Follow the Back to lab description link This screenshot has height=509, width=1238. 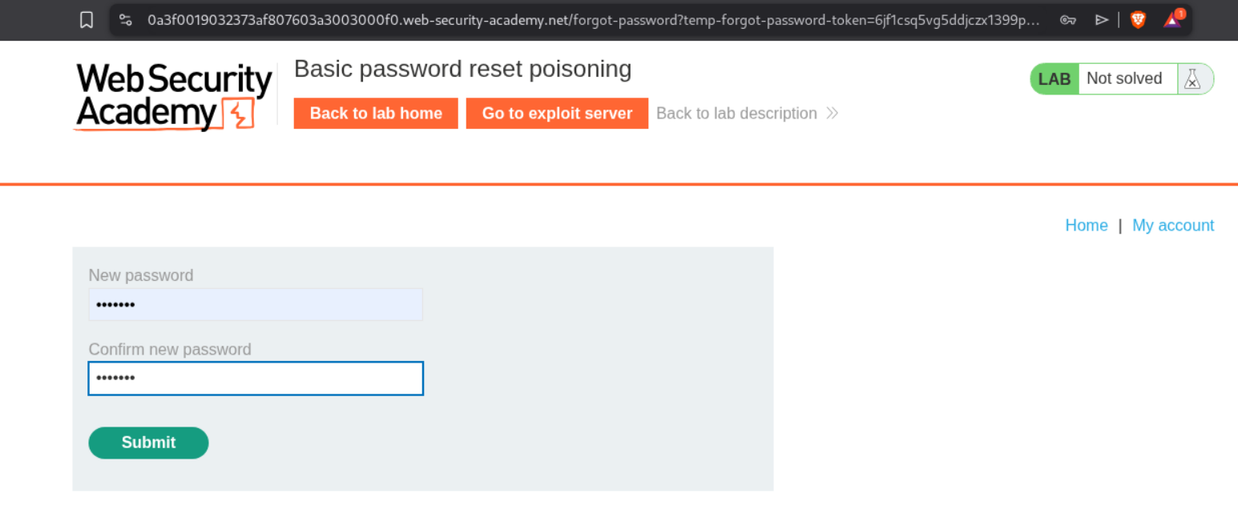[x=736, y=114]
